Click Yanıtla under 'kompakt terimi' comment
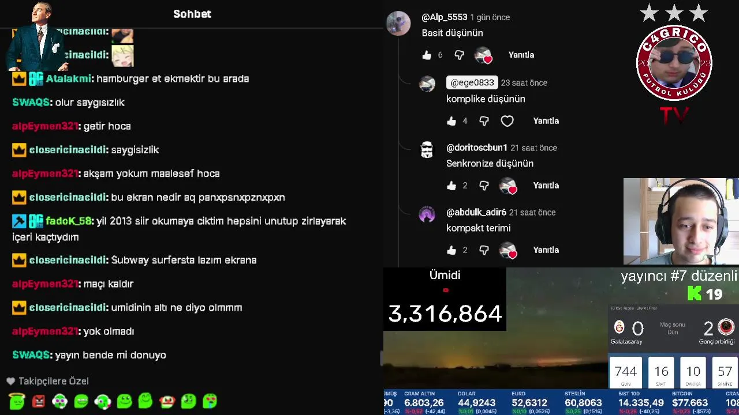Viewport: 739px width, 415px height. (546, 250)
